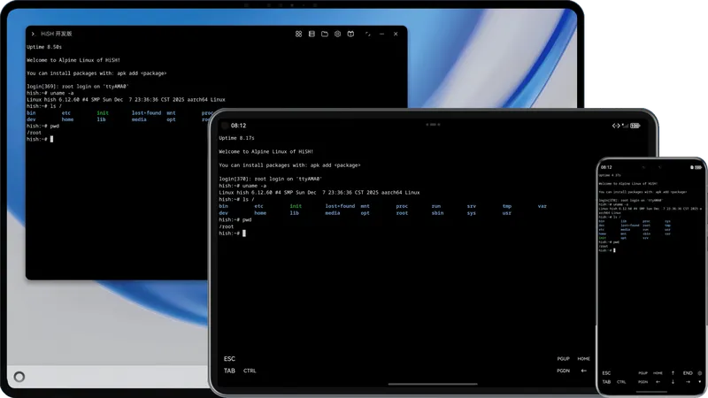Click the cursor block in the tablet terminal

[x=244, y=233]
